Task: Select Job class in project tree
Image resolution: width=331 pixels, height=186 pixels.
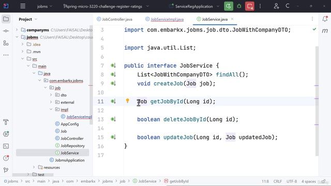Action: coord(61,131)
